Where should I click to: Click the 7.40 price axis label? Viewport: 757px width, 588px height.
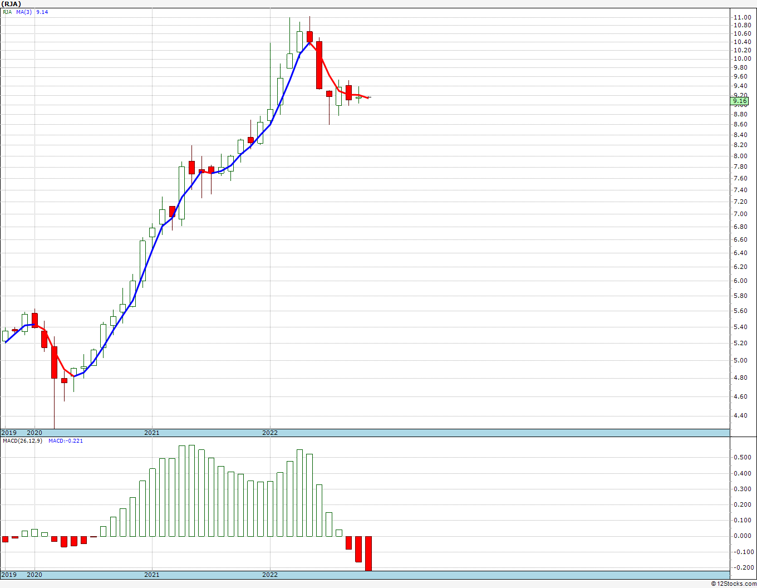coord(741,190)
